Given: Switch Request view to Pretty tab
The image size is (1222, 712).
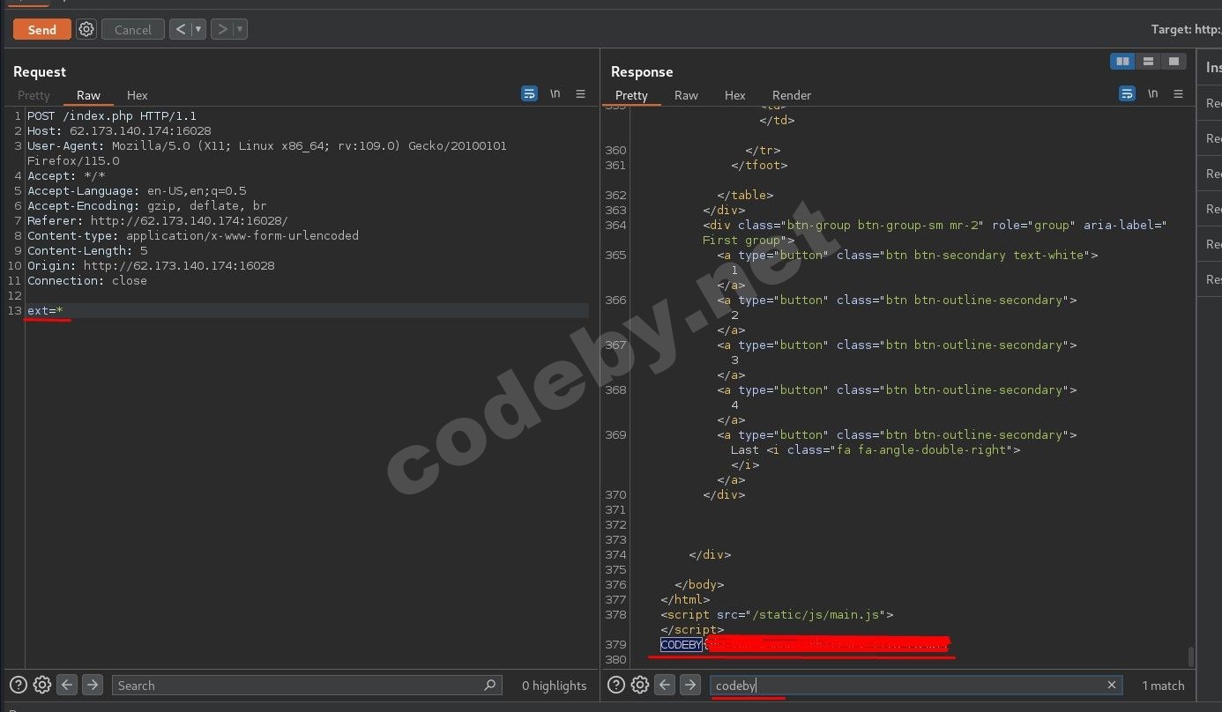Looking at the screenshot, I should (x=34, y=95).
